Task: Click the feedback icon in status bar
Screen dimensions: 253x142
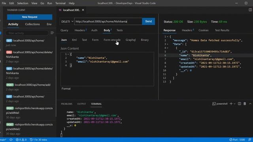Action: 249,140
